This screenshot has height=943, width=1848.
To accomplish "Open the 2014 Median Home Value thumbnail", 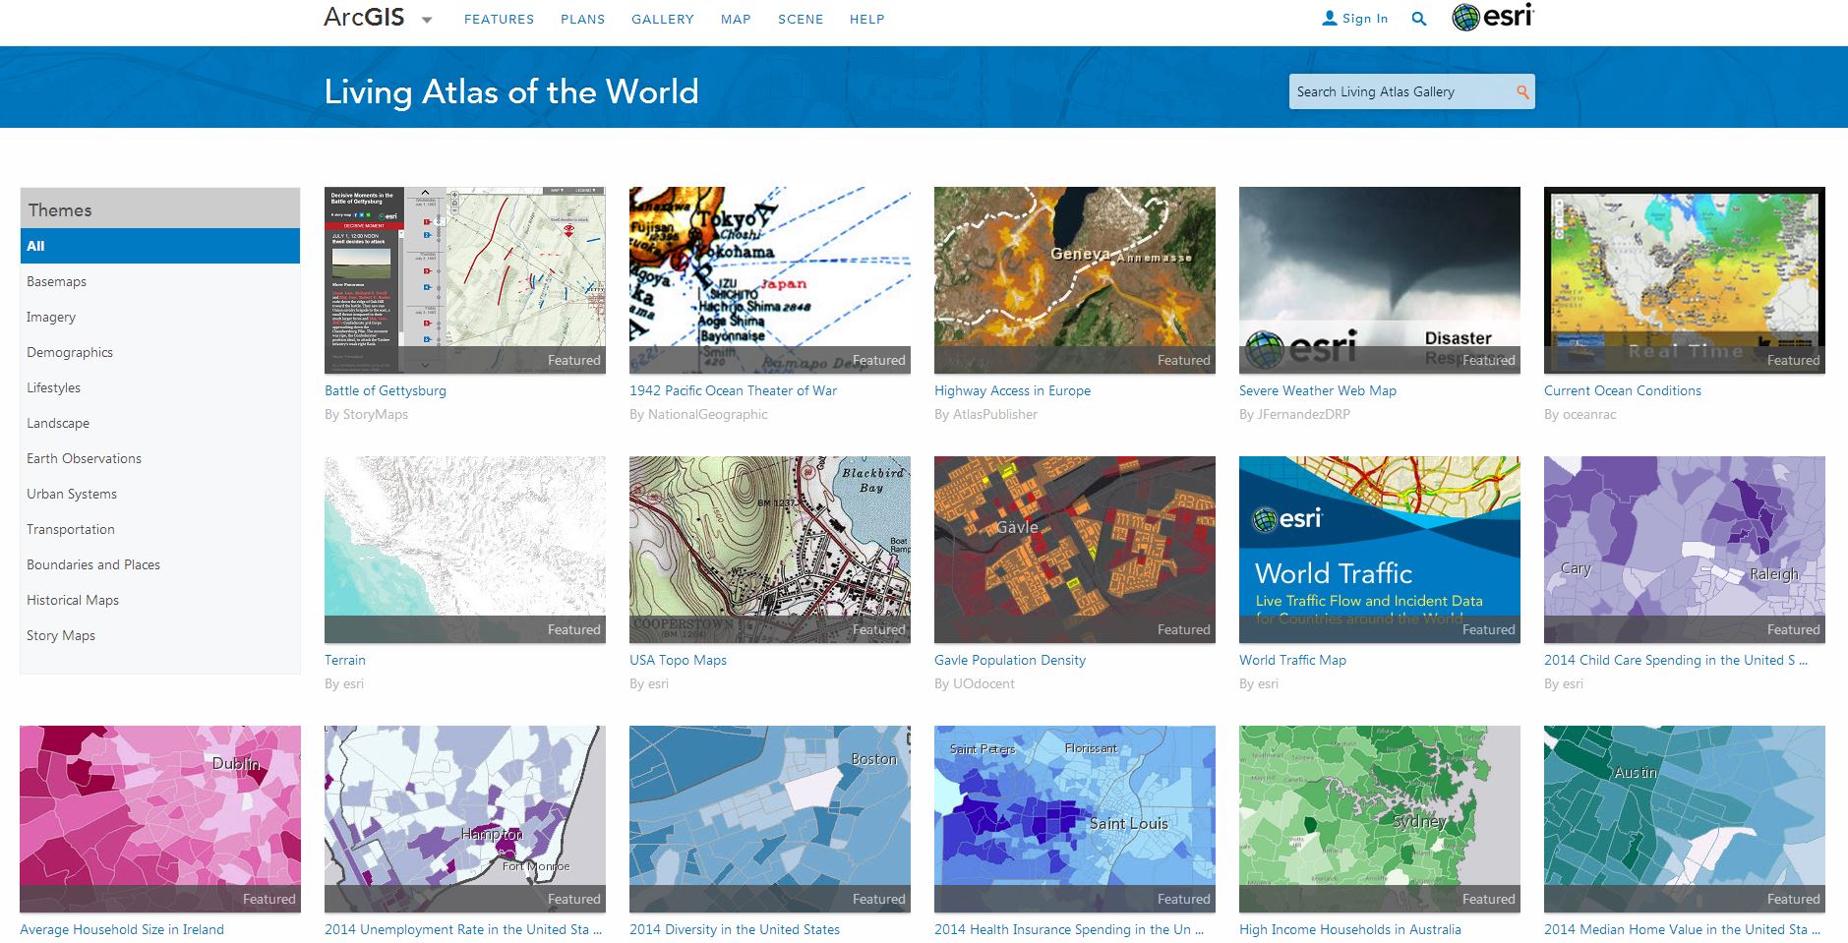I will click(1685, 819).
